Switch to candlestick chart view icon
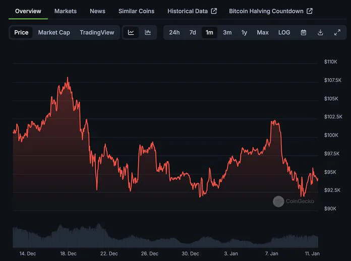This screenshot has width=351, height=261. pos(148,32)
